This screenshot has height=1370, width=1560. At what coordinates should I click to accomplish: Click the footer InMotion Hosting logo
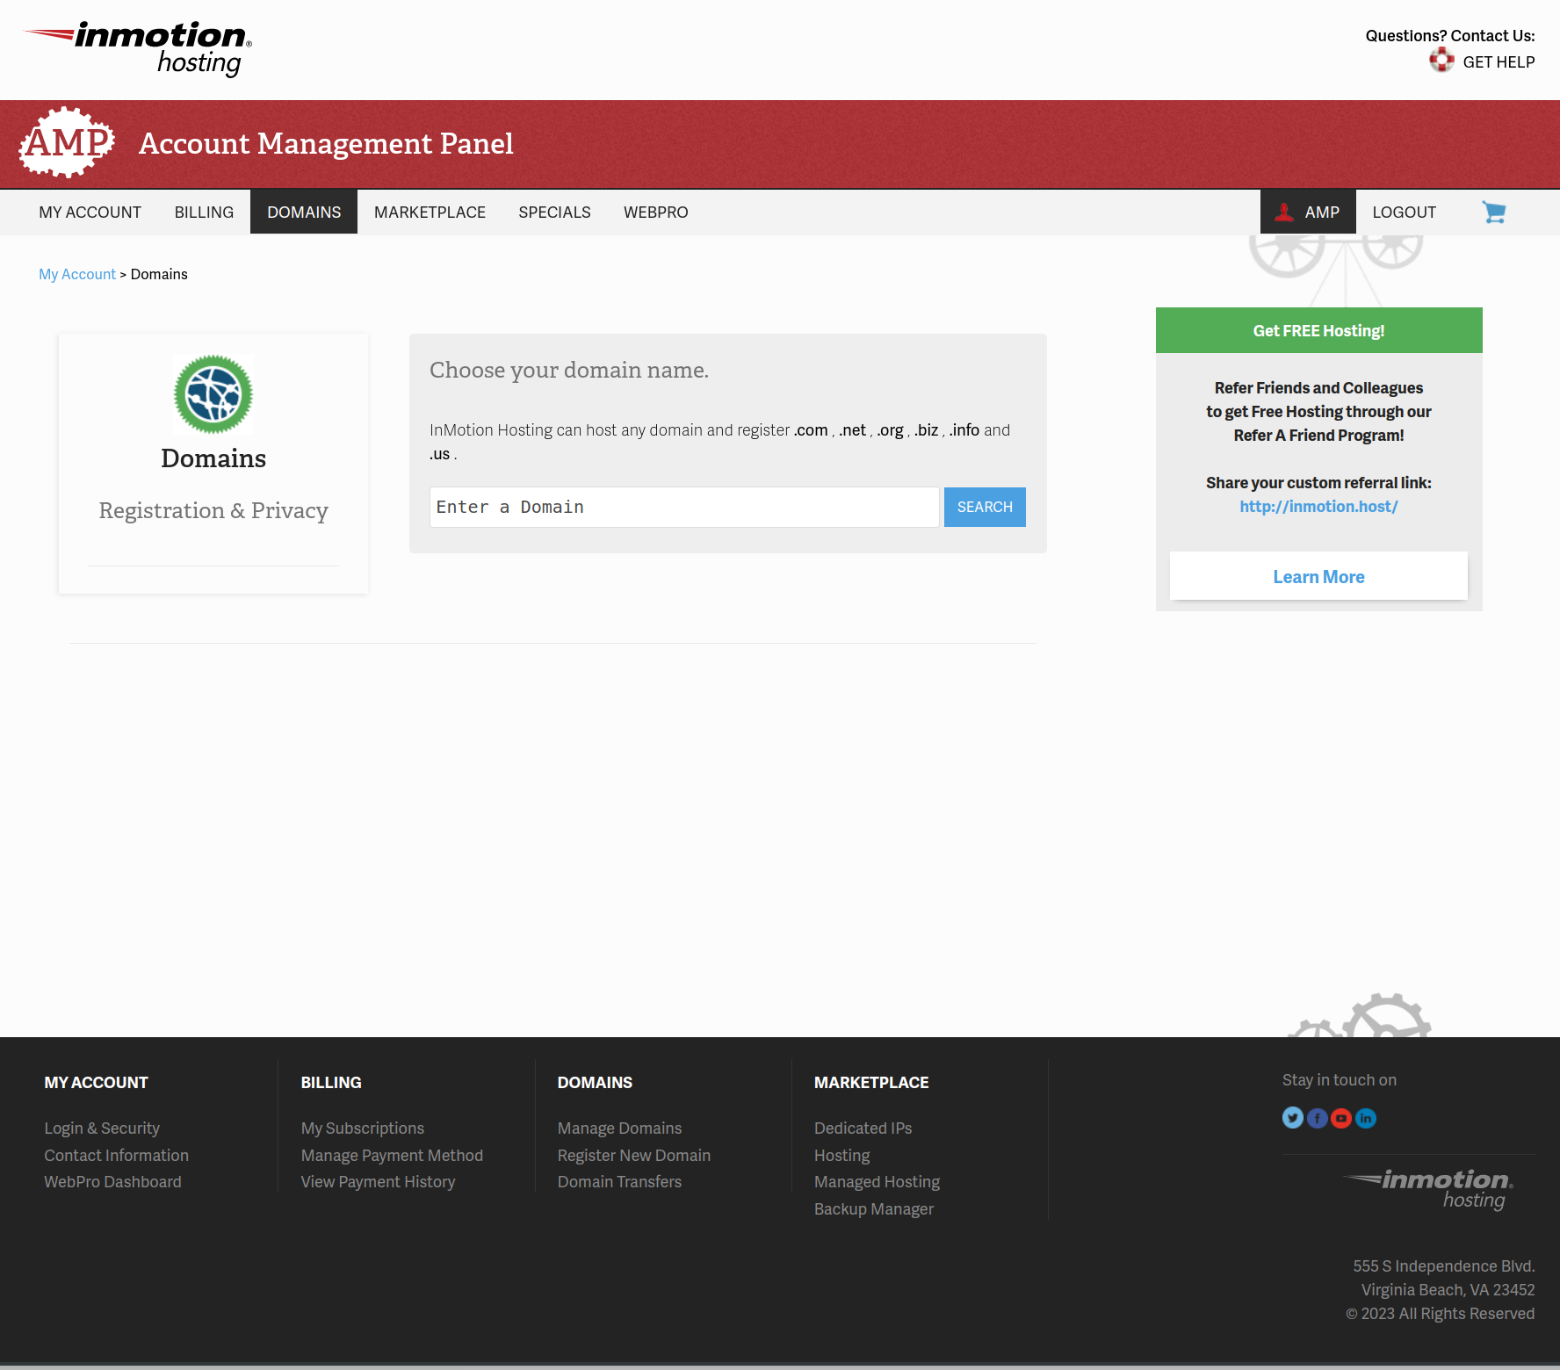tap(1428, 1189)
